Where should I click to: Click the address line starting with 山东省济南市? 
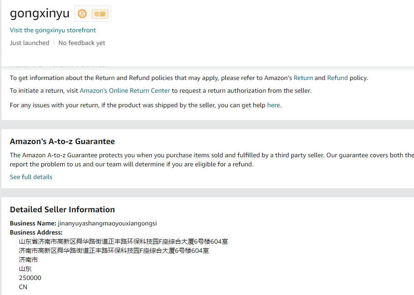tap(123, 241)
